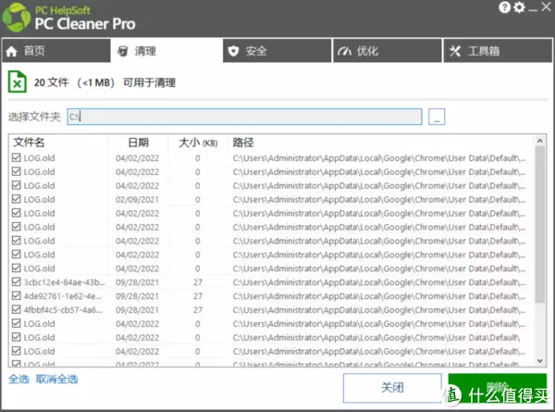Click the wrench icon on 工具箱 tab
This screenshot has width=555, height=412.
[455, 51]
